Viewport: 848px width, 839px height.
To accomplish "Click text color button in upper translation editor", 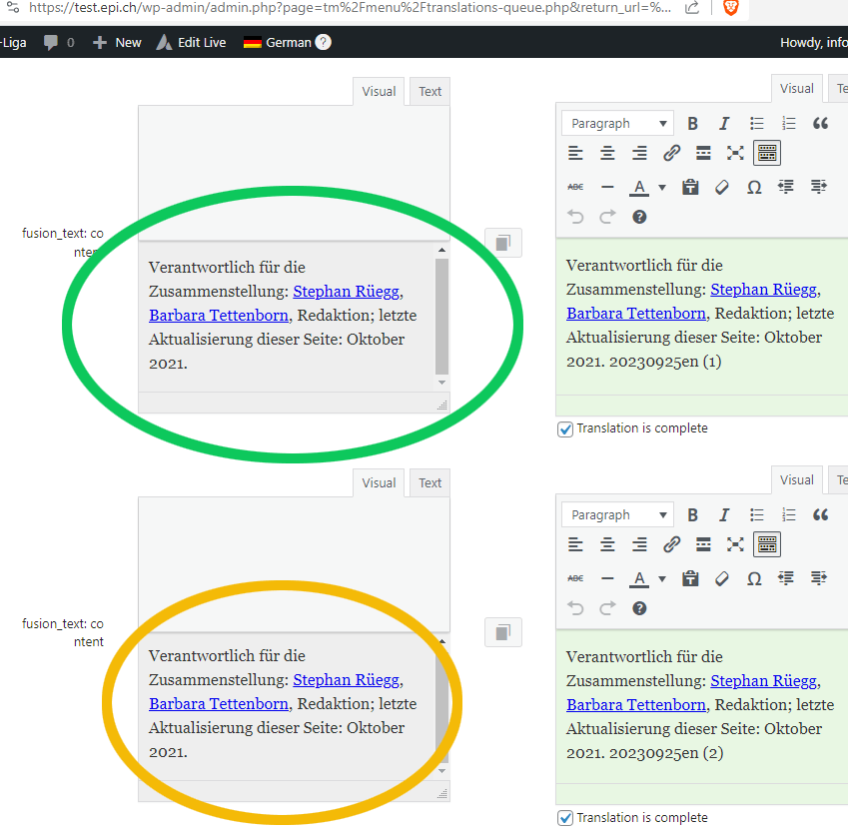I will 639,187.
